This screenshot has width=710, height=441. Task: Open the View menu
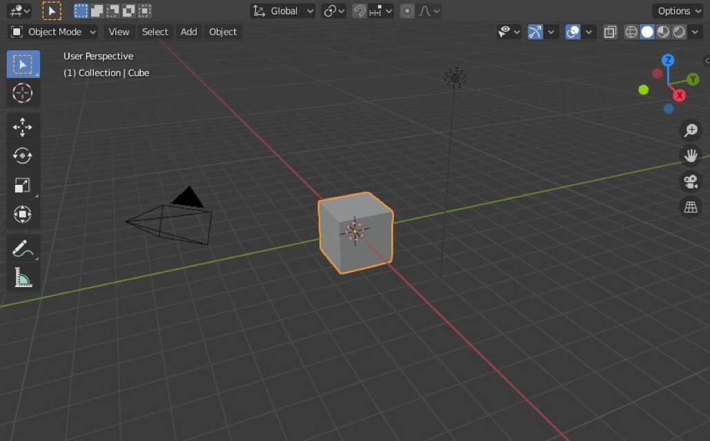click(x=118, y=32)
